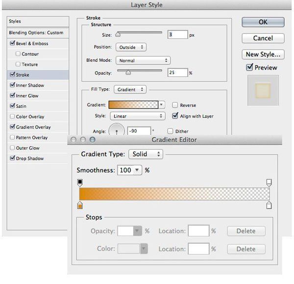Toggle the Inner Shadow checkbox
294x284 pixels.
point(12,85)
